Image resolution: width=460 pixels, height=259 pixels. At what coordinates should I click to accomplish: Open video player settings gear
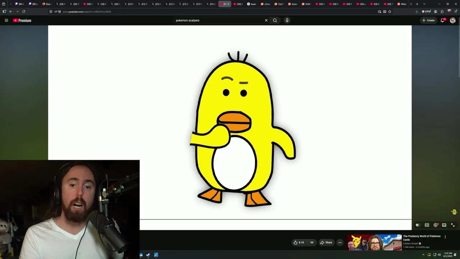click(x=436, y=225)
